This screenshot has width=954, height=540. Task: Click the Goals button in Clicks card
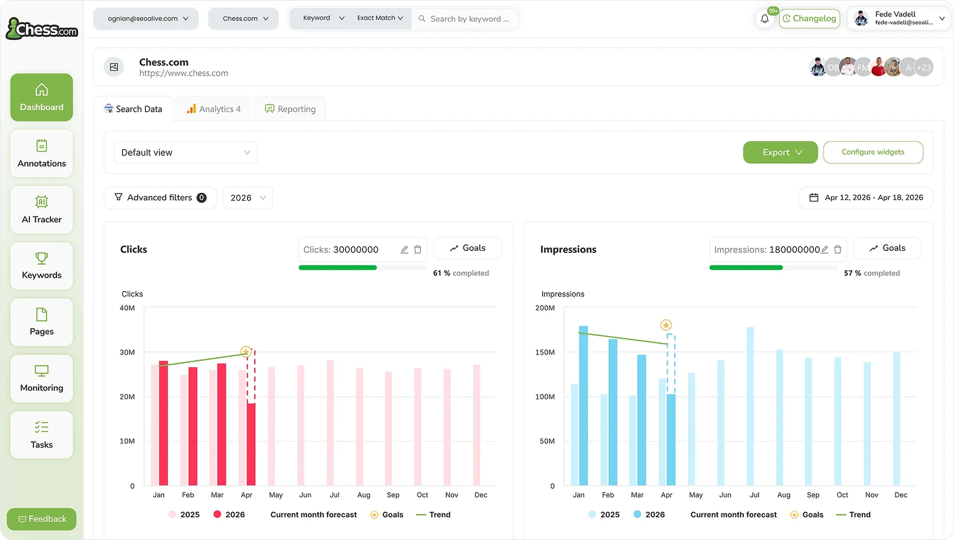tap(467, 248)
